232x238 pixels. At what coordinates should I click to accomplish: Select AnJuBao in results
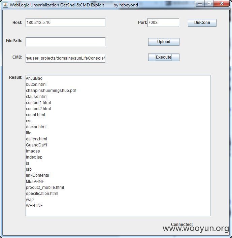click(34, 78)
